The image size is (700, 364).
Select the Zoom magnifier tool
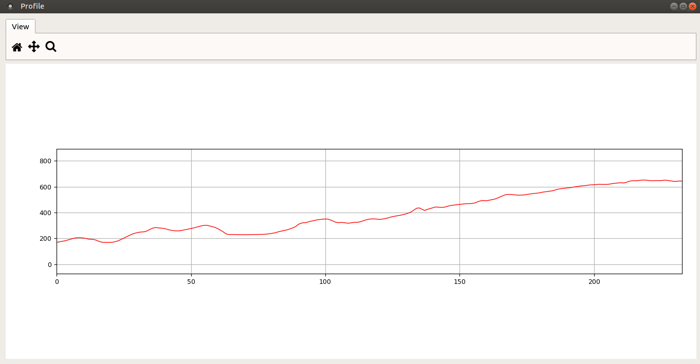51,47
